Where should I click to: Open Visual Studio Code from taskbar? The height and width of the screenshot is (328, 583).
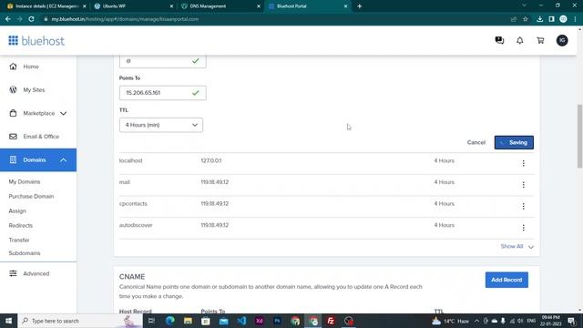click(x=241, y=321)
